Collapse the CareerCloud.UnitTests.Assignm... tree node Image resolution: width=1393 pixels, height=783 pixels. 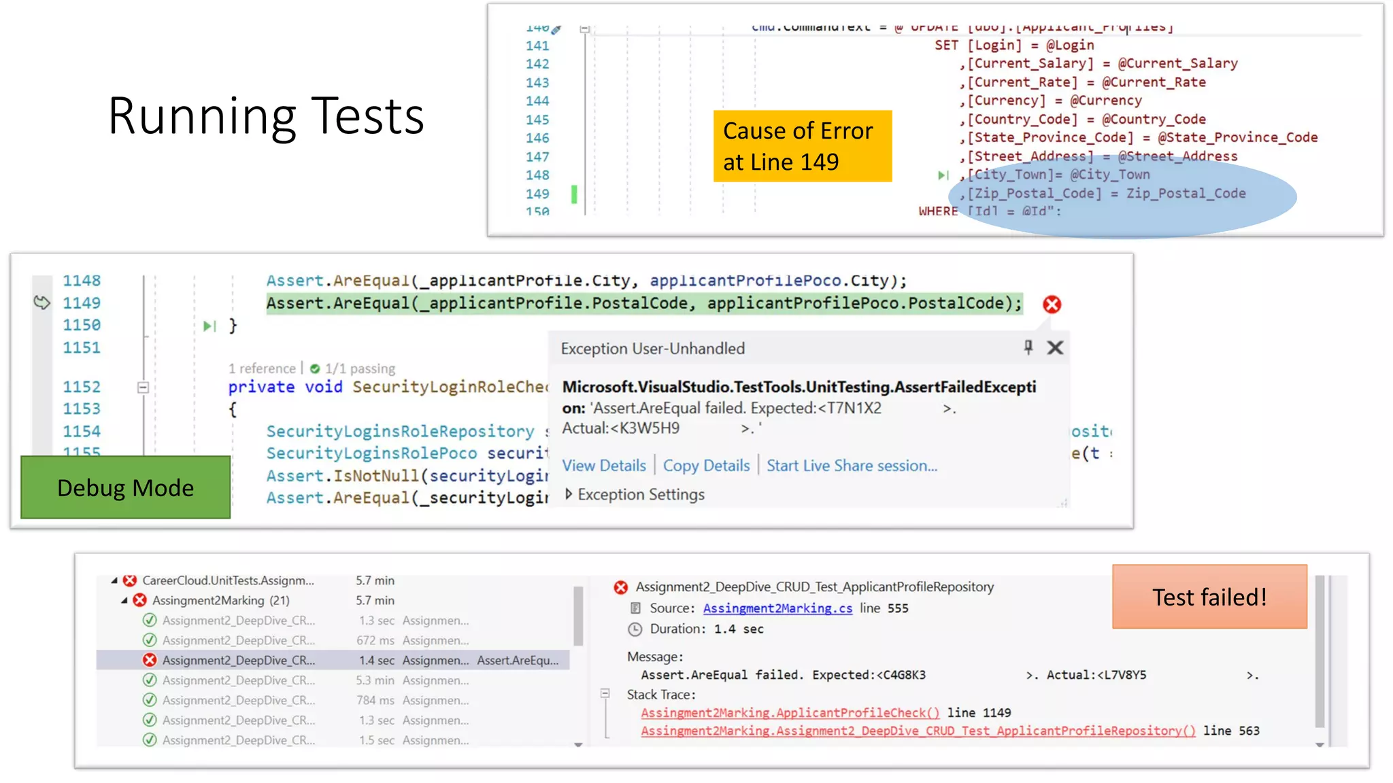114,580
